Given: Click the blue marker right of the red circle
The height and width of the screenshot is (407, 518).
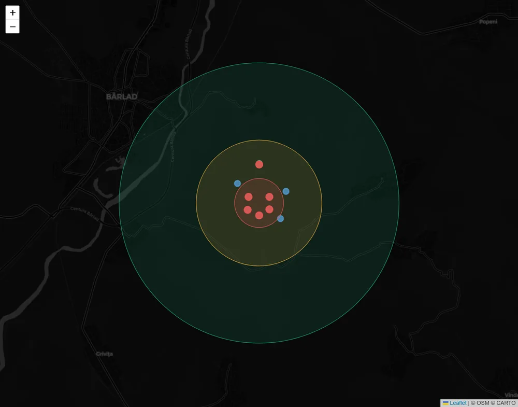Looking at the screenshot, I should [286, 191].
